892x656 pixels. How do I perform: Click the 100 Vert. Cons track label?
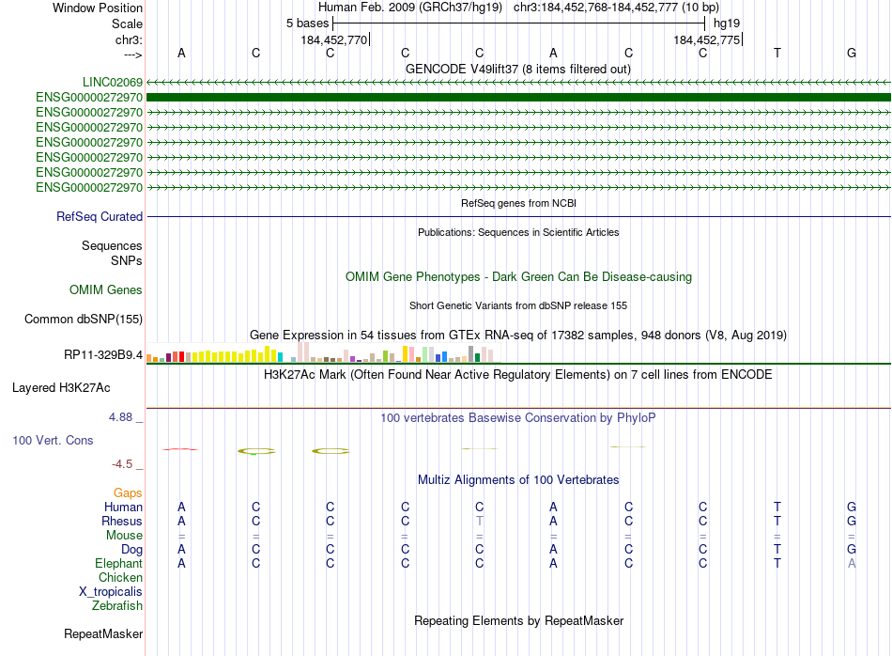click(53, 440)
